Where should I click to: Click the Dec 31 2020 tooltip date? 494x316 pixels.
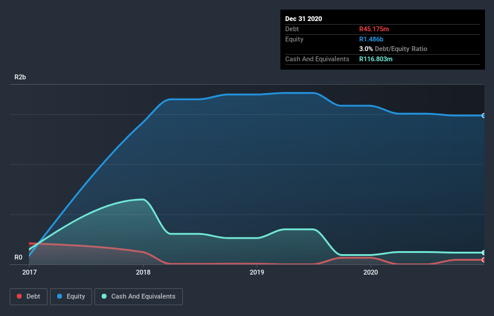[x=303, y=19]
